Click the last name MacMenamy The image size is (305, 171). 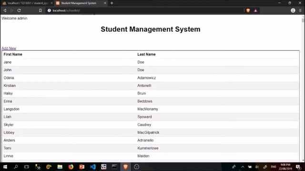tap(148, 109)
